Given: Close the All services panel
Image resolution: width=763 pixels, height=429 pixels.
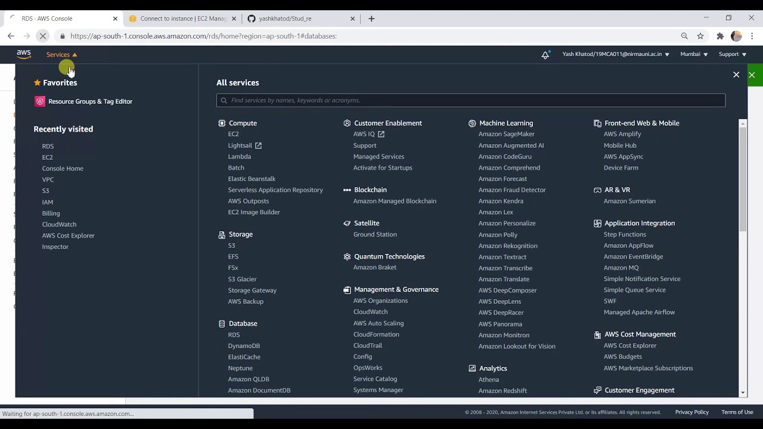Looking at the screenshot, I should [736, 75].
